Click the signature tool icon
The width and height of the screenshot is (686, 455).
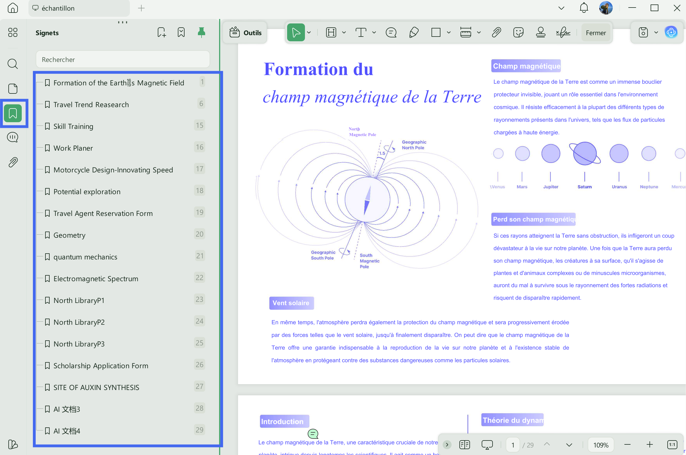coord(563,32)
